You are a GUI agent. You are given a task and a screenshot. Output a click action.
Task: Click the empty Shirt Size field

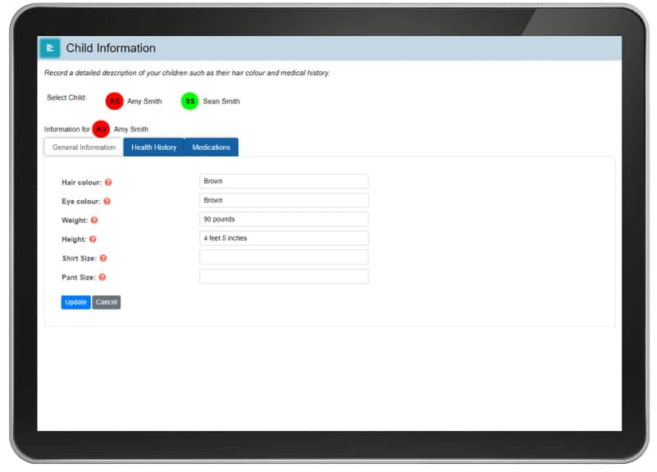284,257
